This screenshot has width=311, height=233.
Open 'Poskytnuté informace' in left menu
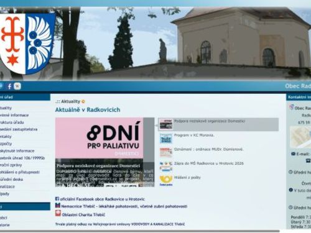point(17,151)
